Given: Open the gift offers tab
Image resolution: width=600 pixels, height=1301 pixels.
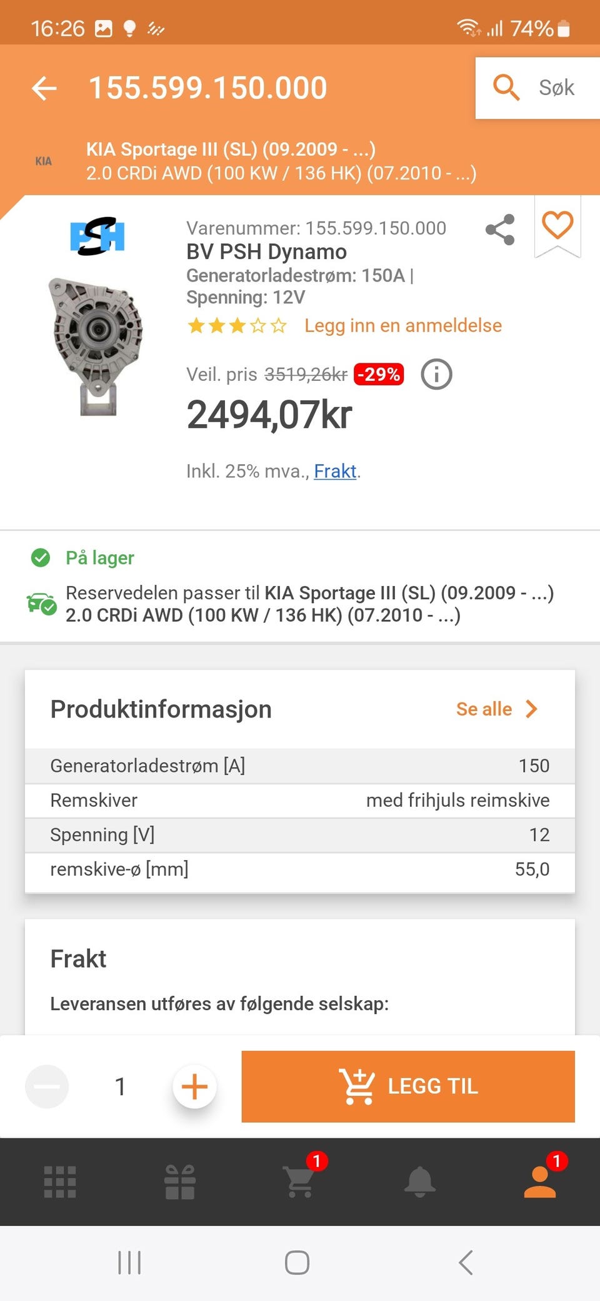Looking at the screenshot, I should pyautogui.click(x=180, y=1182).
